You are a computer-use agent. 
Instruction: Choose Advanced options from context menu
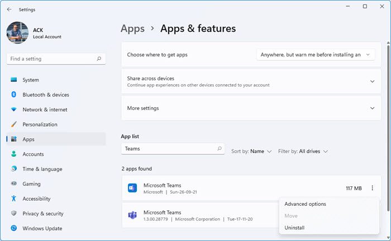click(x=305, y=204)
